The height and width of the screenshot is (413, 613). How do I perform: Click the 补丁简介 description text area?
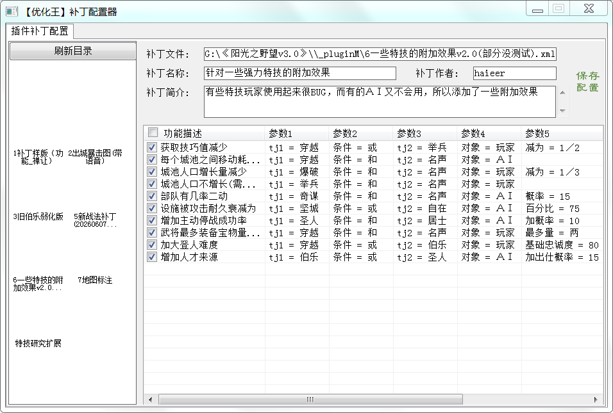coord(380,102)
